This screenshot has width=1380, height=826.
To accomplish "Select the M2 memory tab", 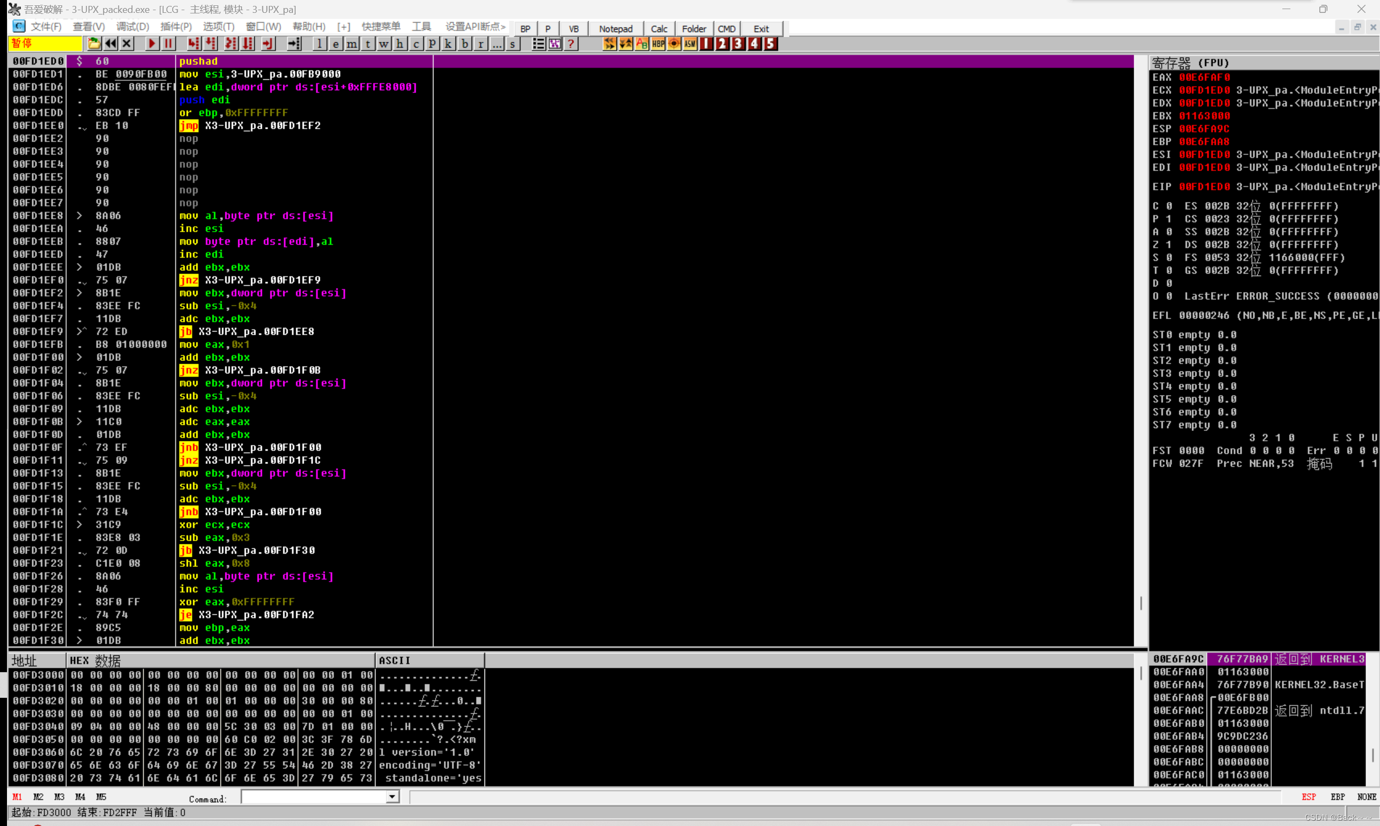I will click(x=38, y=797).
